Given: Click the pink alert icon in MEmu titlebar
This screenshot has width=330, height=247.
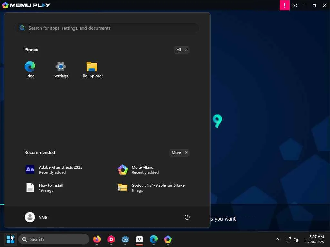Looking at the screenshot, I should (285, 5).
